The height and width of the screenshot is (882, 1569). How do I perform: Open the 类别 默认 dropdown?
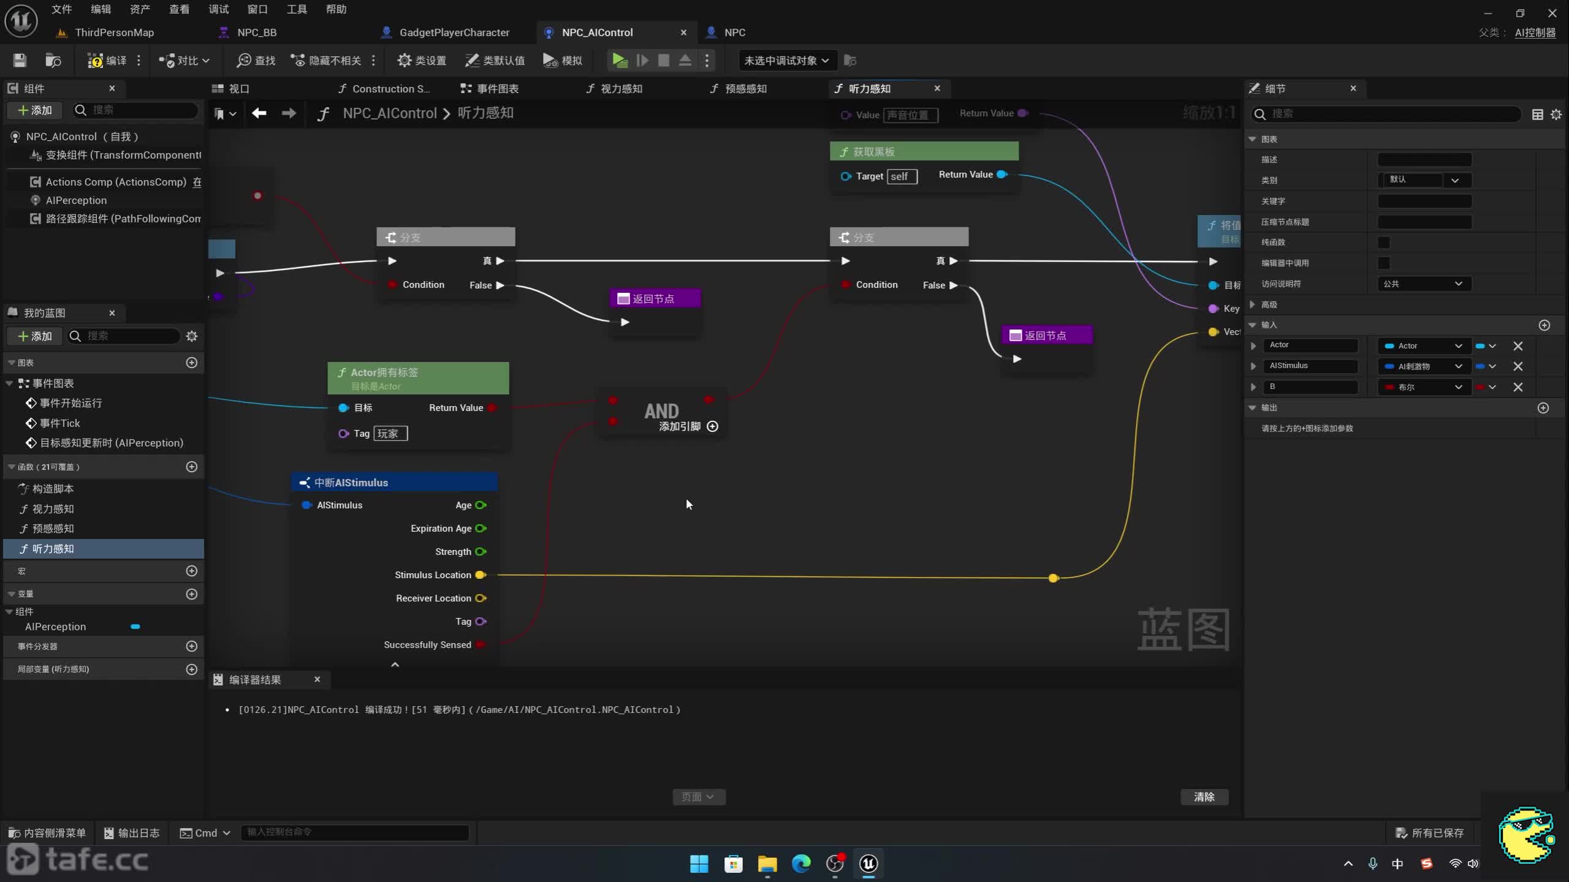click(1424, 180)
